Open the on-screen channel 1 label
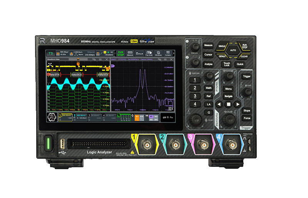 coord(65,117)
